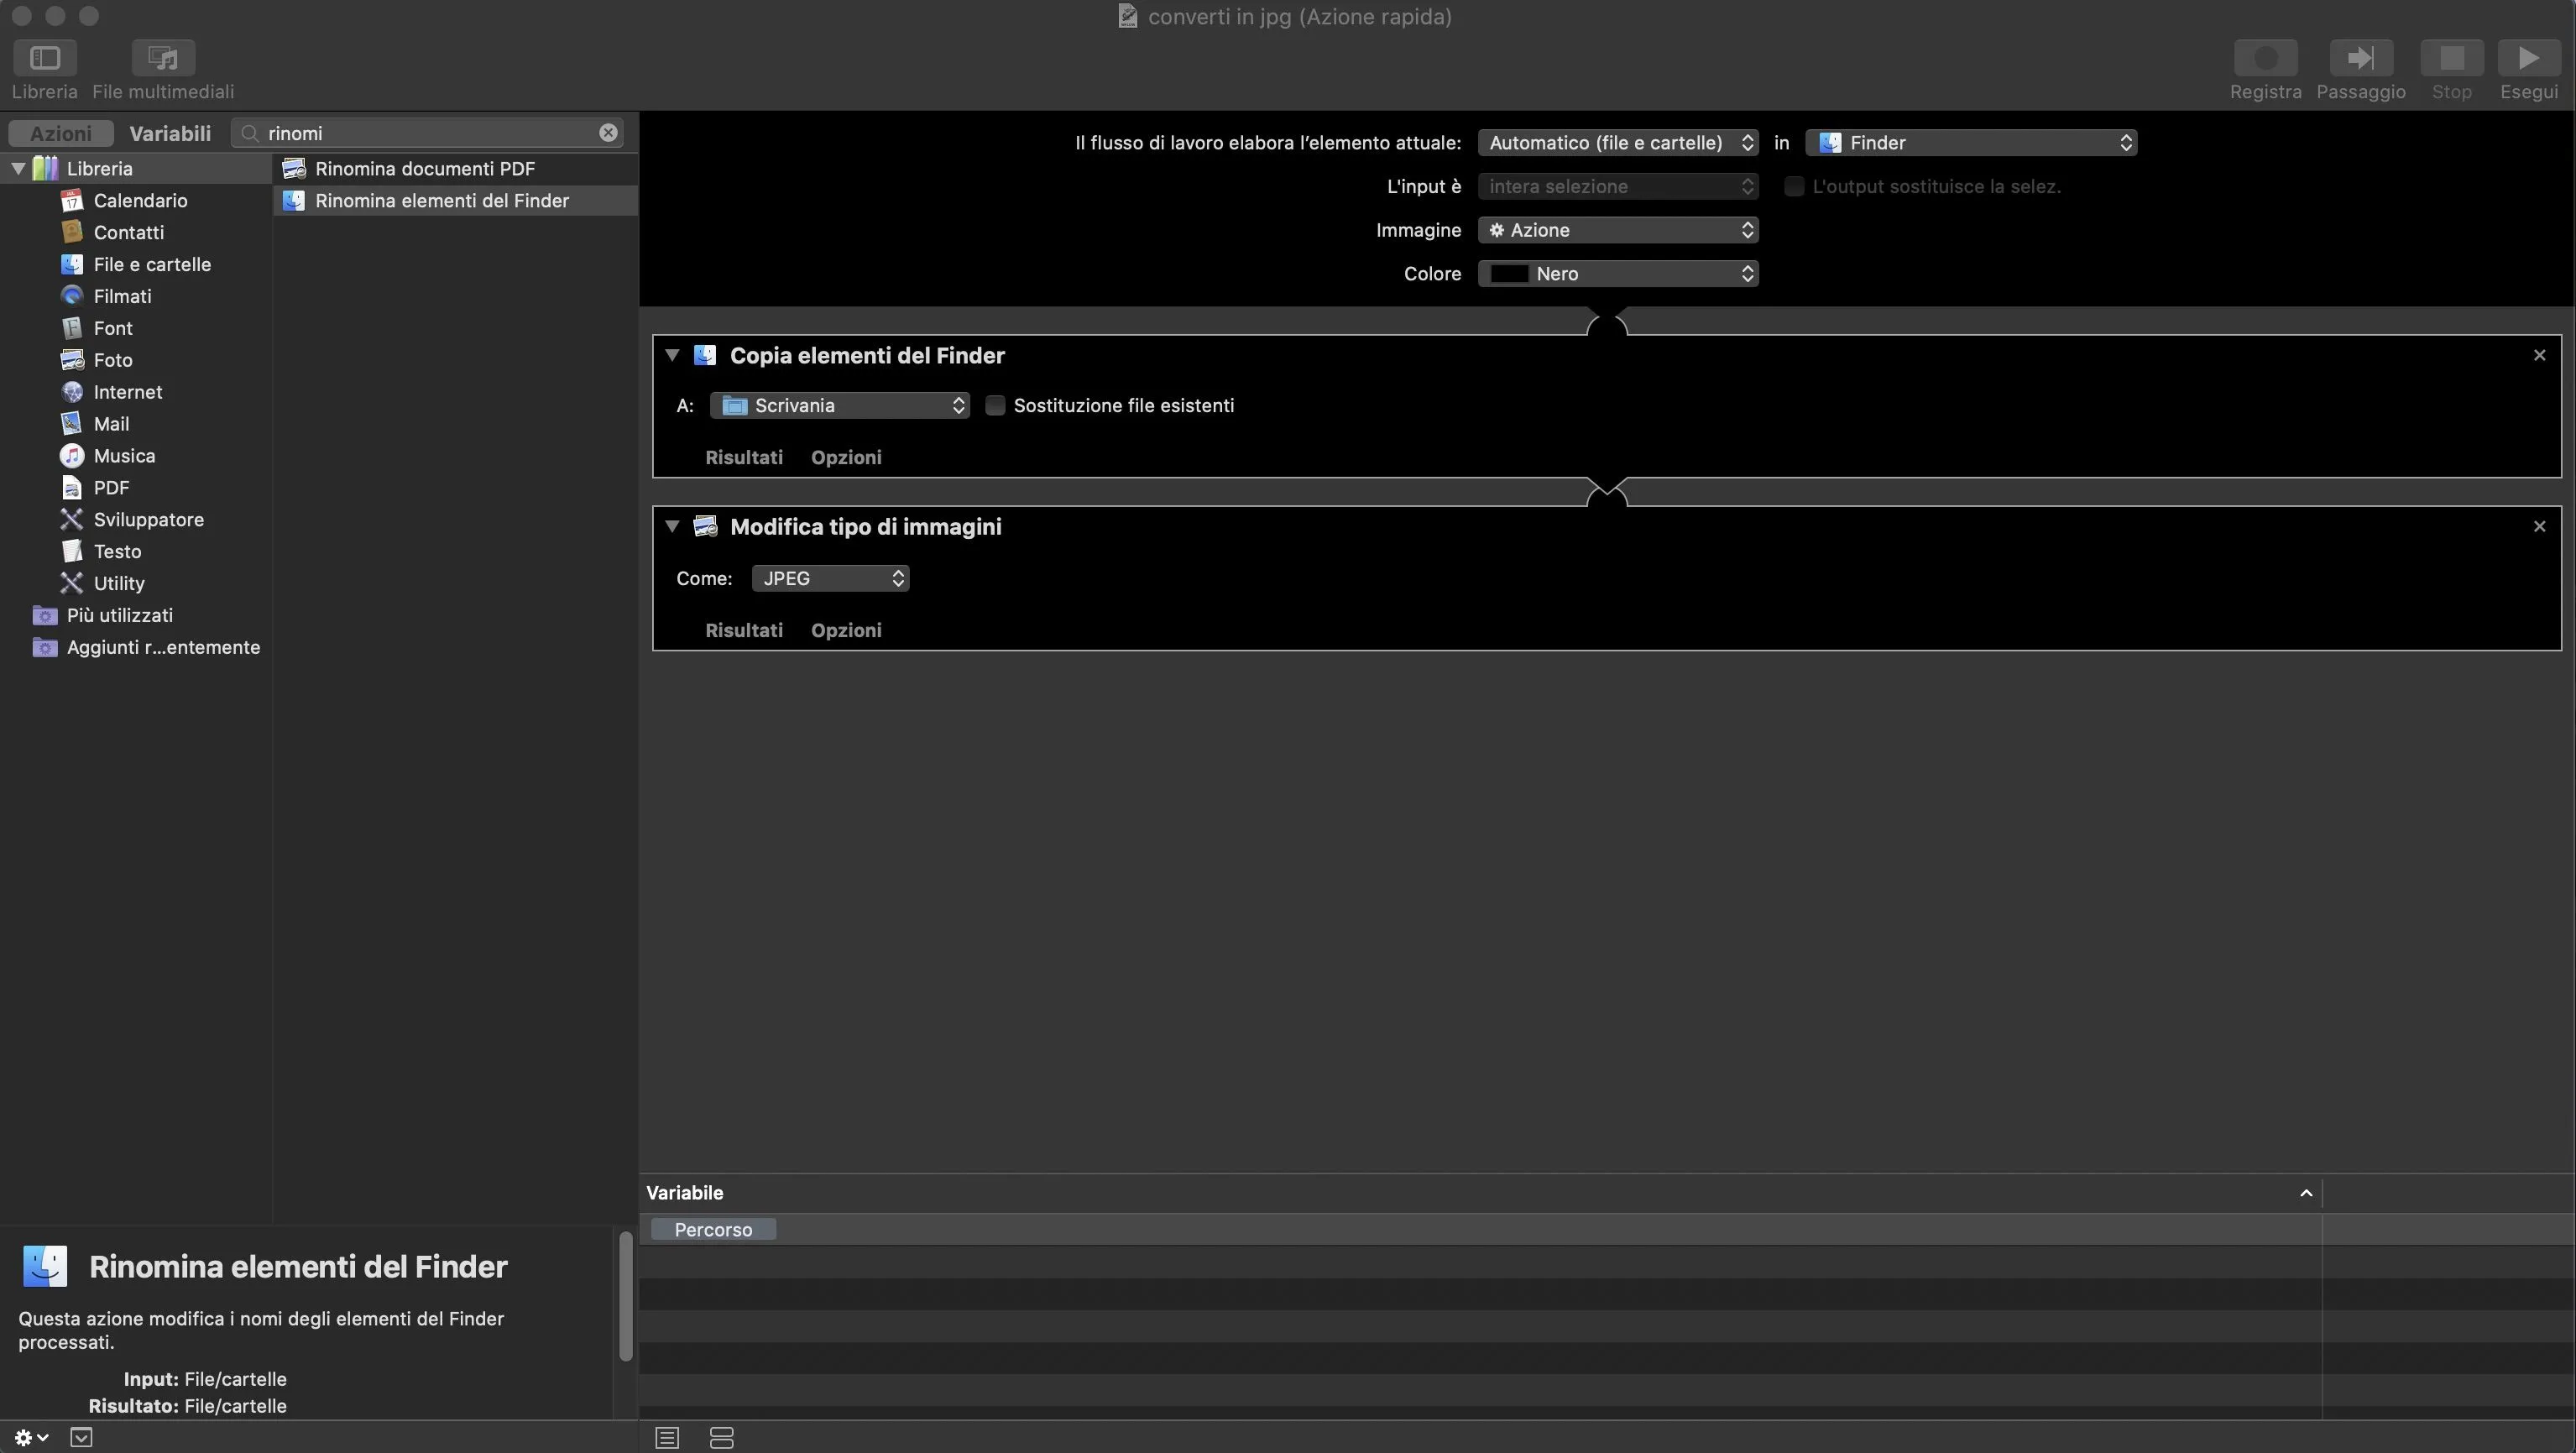
Task: Show the variables view icon
Action: (721, 1438)
